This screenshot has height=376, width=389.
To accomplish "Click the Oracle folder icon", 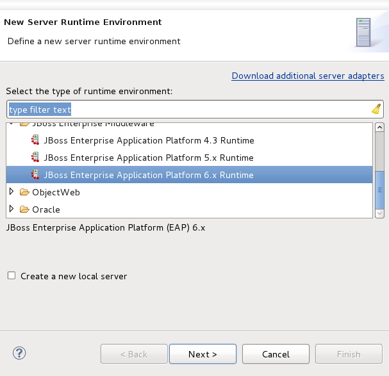I will point(24,209).
